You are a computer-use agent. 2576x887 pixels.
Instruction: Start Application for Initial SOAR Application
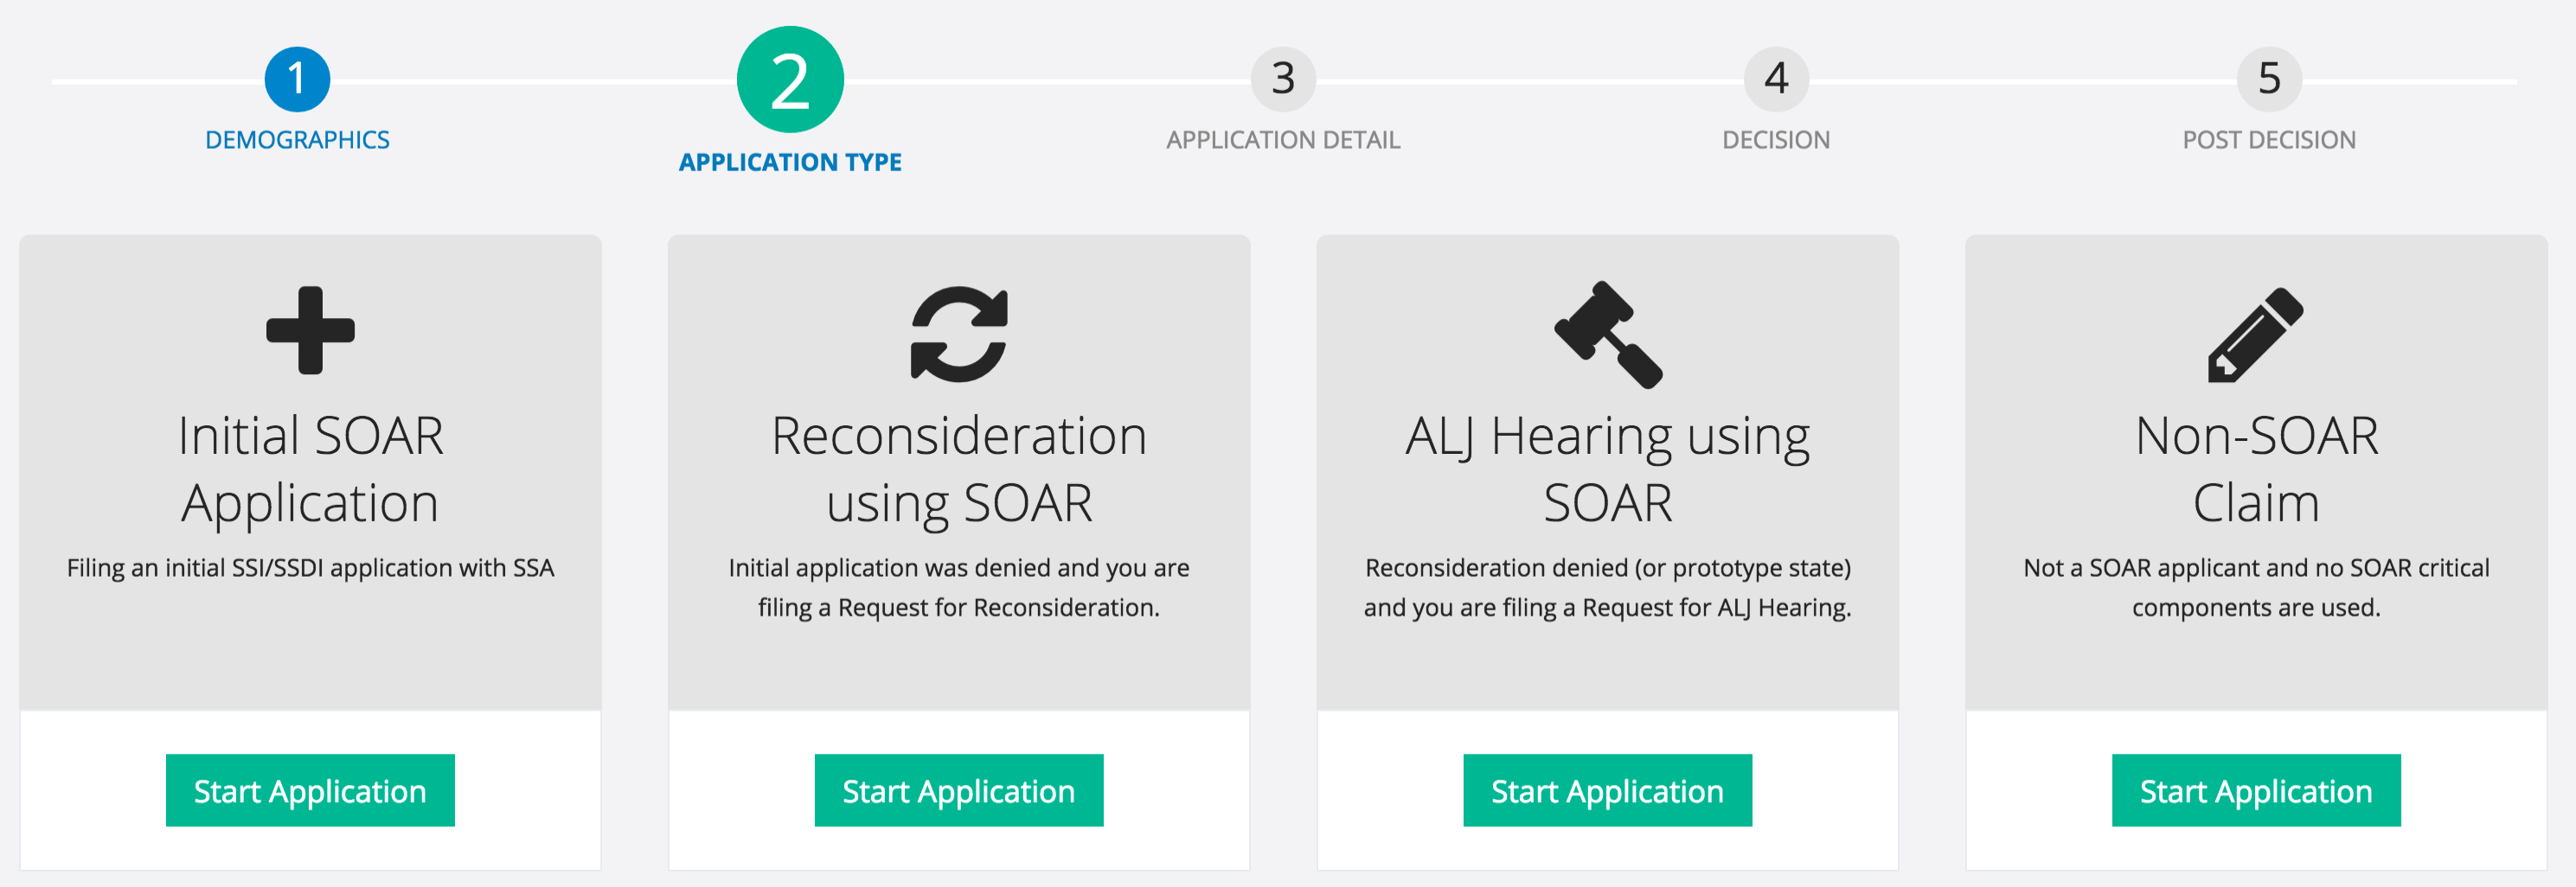310,790
